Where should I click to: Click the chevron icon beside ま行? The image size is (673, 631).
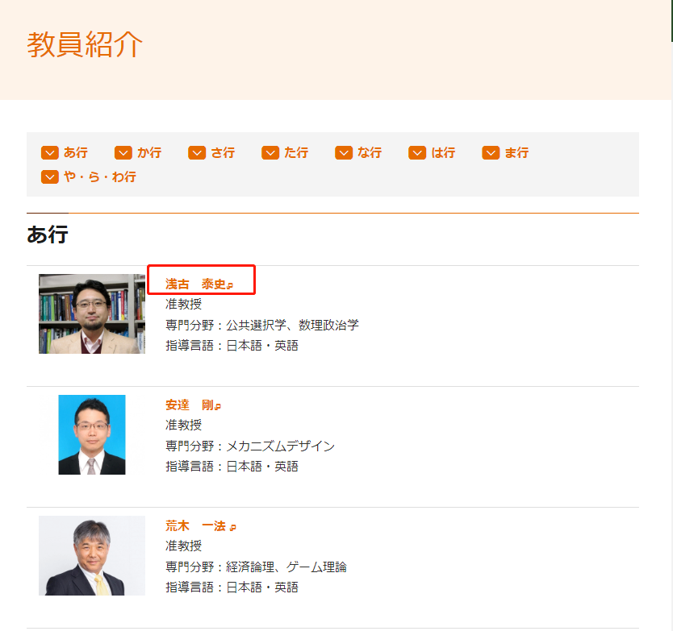(x=491, y=152)
